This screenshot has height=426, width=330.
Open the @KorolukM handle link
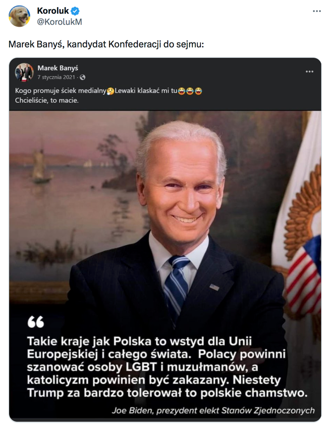pyautogui.click(x=60, y=22)
